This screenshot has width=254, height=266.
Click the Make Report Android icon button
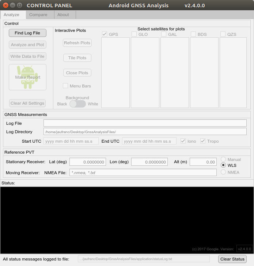(x=27, y=77)
